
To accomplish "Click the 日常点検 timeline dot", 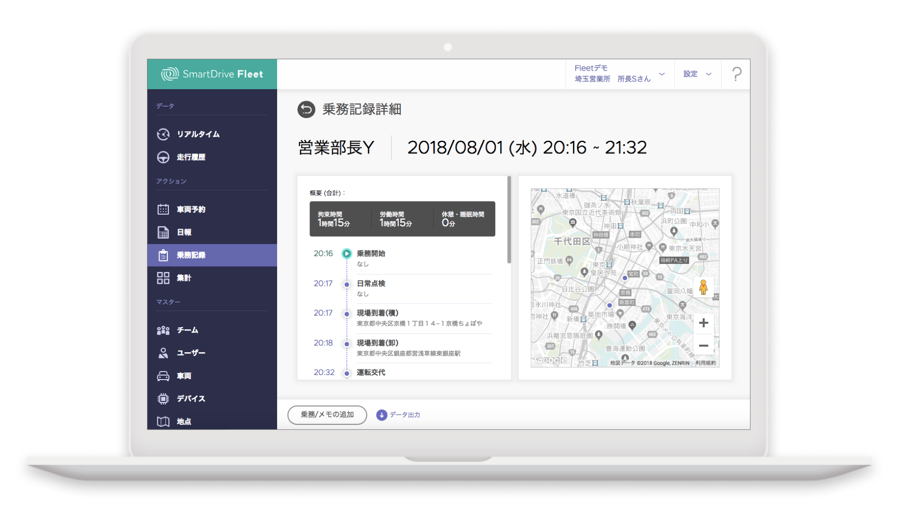I will (x=347, y=284).
